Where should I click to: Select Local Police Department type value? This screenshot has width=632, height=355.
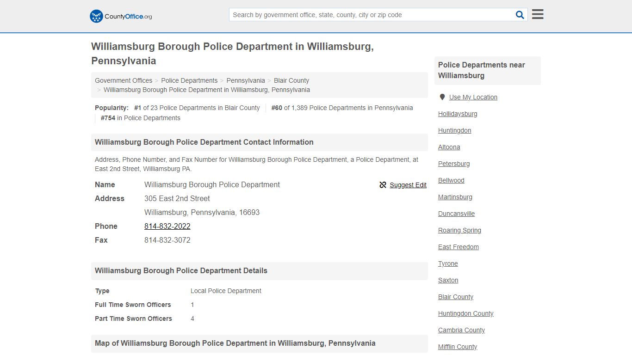tap(226, 291)
